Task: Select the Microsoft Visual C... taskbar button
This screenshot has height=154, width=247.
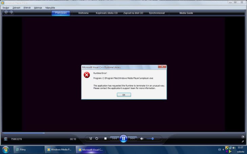Action: [91, 150]
